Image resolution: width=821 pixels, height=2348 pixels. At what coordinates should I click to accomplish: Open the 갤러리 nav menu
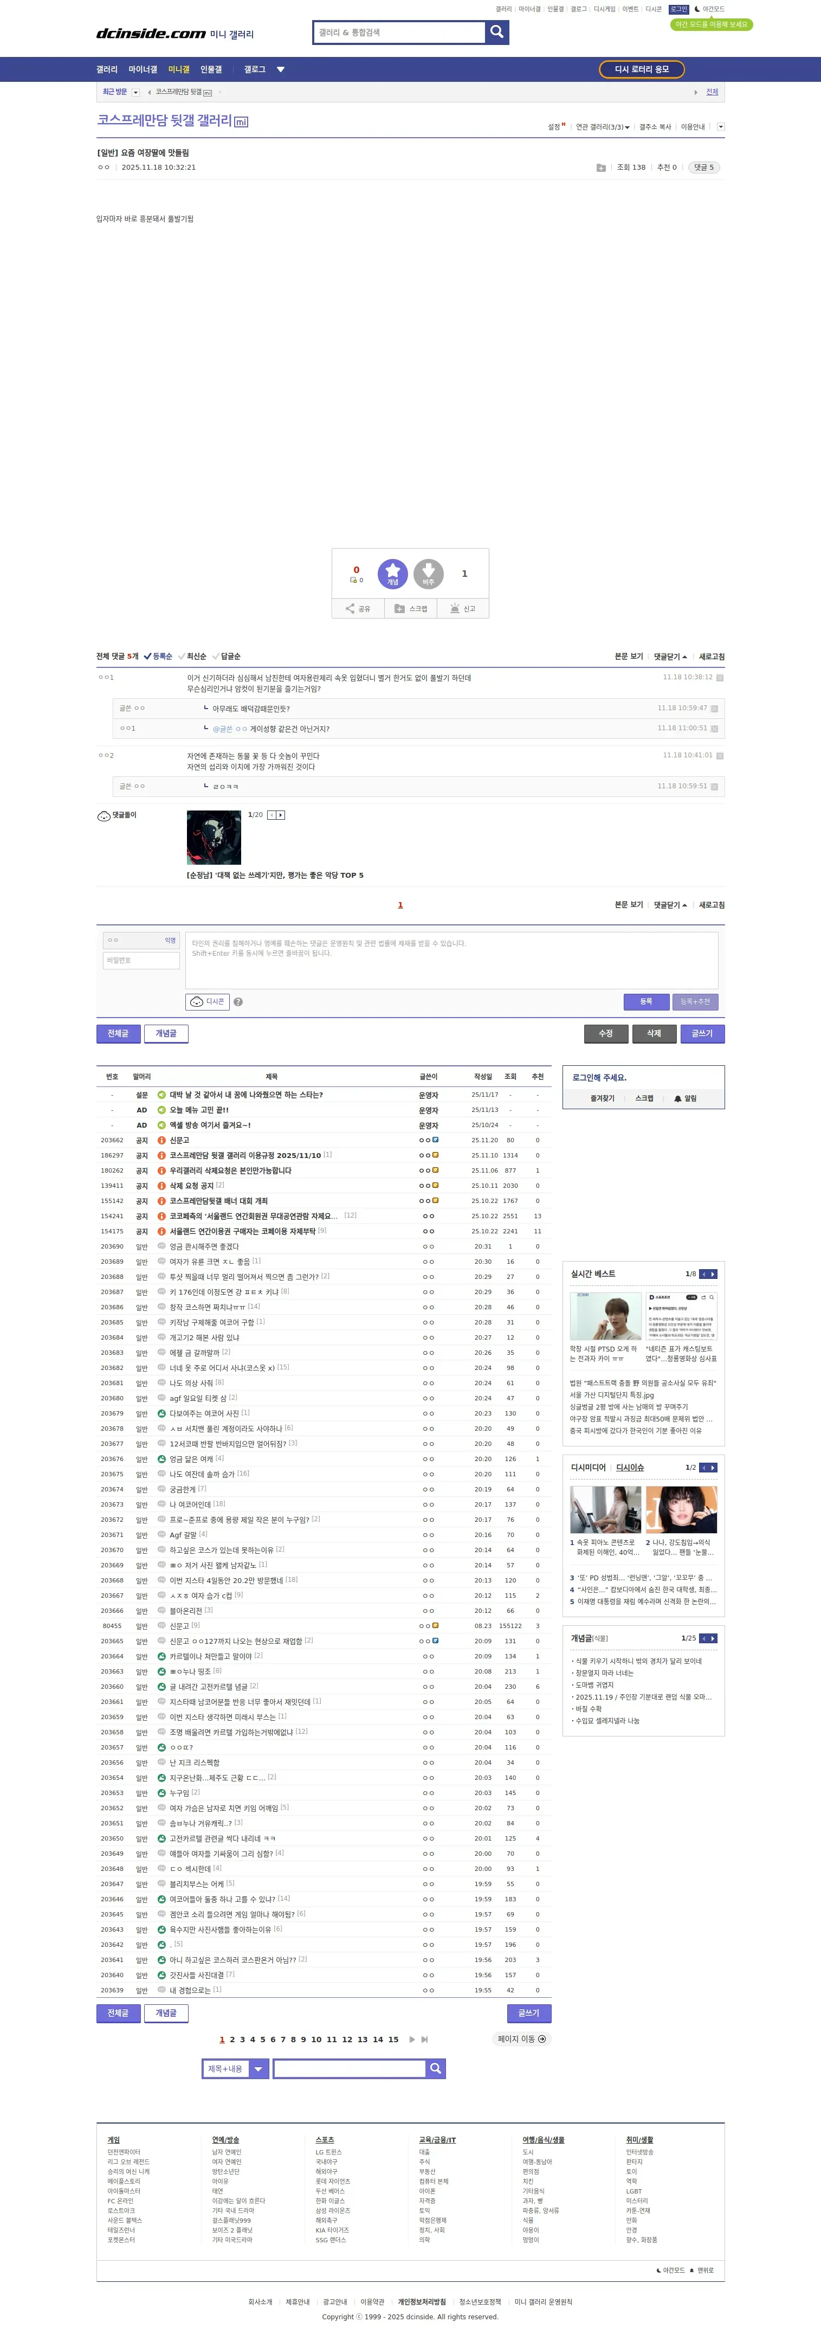click(x=107, y=69)
